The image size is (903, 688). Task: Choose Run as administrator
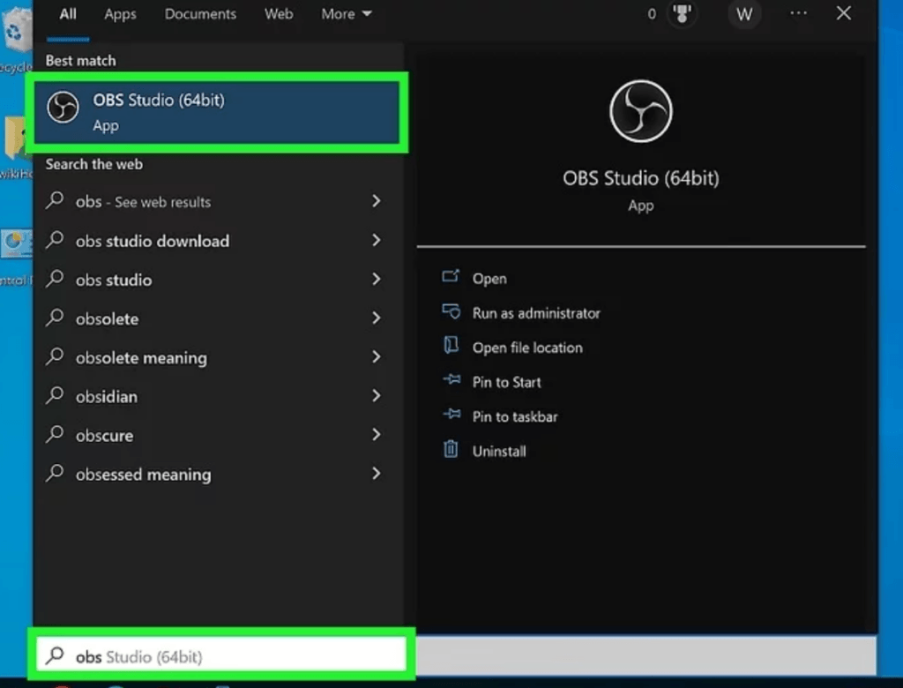pyautogui.click(x=536, y=313)
